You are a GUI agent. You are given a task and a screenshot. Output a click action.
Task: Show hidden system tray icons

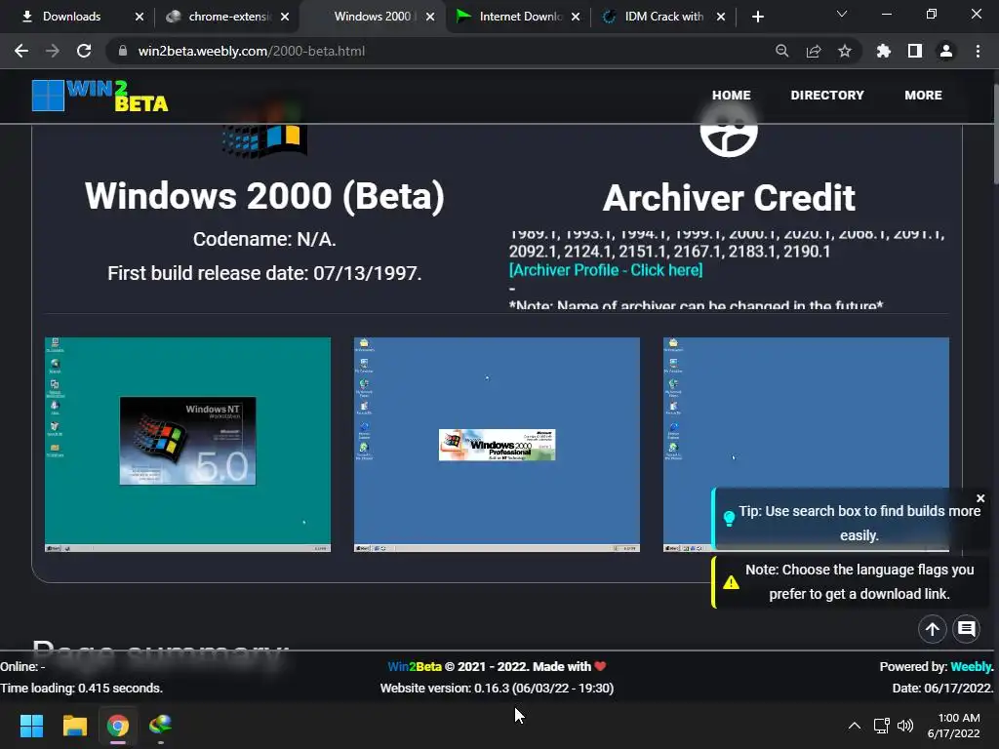pyautogui.click(x=855, y=726)
